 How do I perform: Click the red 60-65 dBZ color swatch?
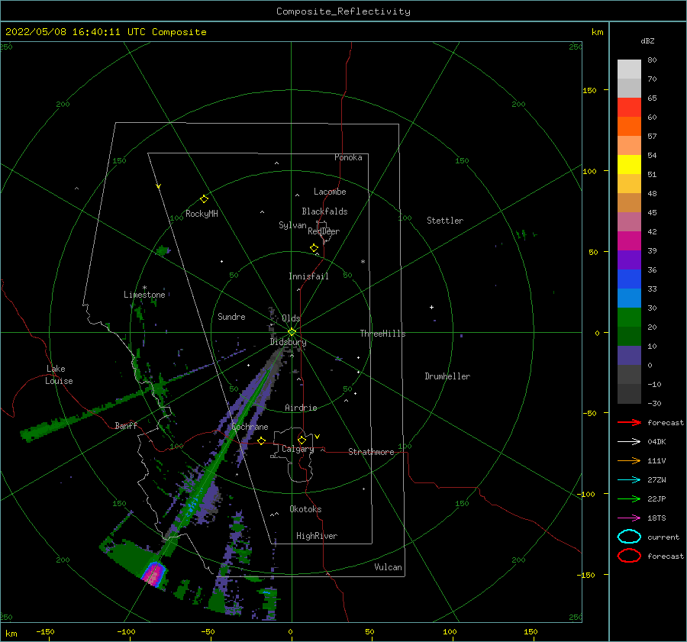pyautogui.click(x=629, y=107)
